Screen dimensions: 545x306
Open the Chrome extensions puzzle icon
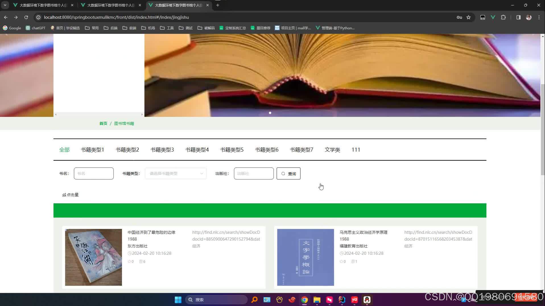503,17
